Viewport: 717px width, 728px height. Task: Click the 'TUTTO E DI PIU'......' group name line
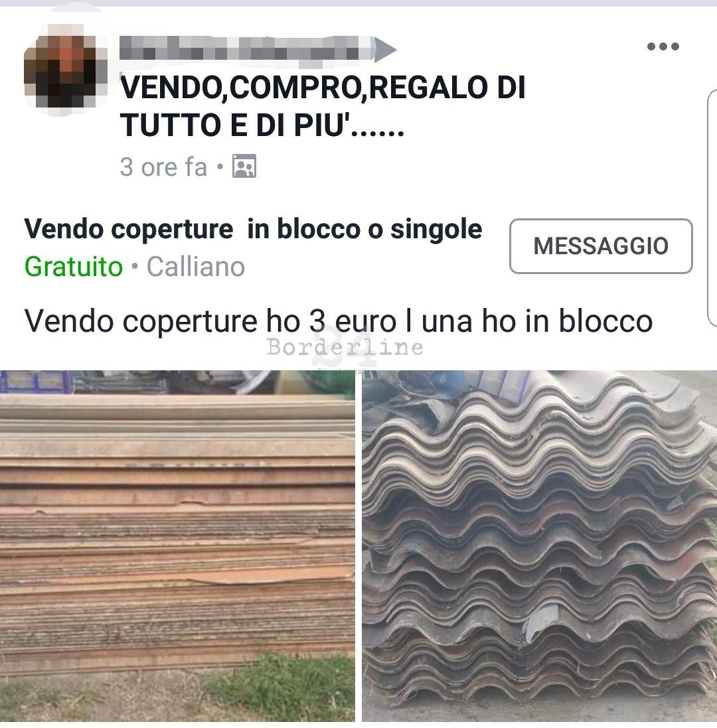point(262,124)
